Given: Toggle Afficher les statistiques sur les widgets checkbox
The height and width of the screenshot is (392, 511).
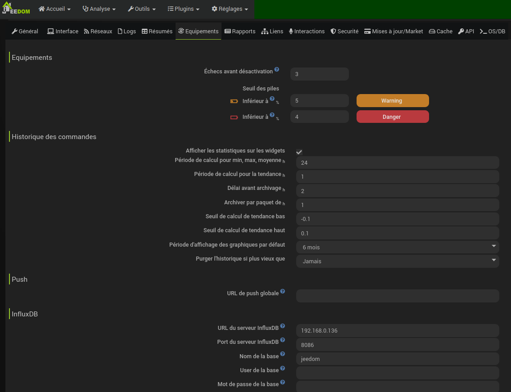Looking at the screenshot, I should click(299, 152).
